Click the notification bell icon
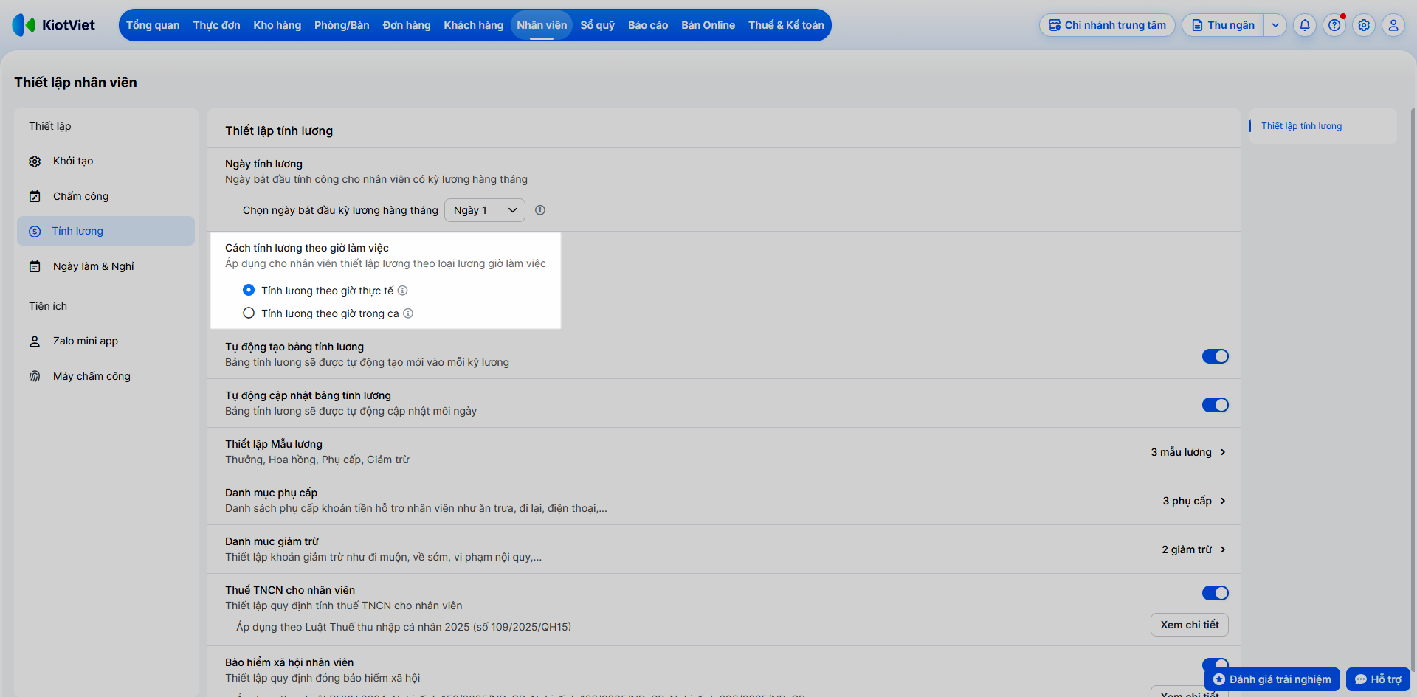Viewport: 1417px width, 697px height. coord(1305,25)
